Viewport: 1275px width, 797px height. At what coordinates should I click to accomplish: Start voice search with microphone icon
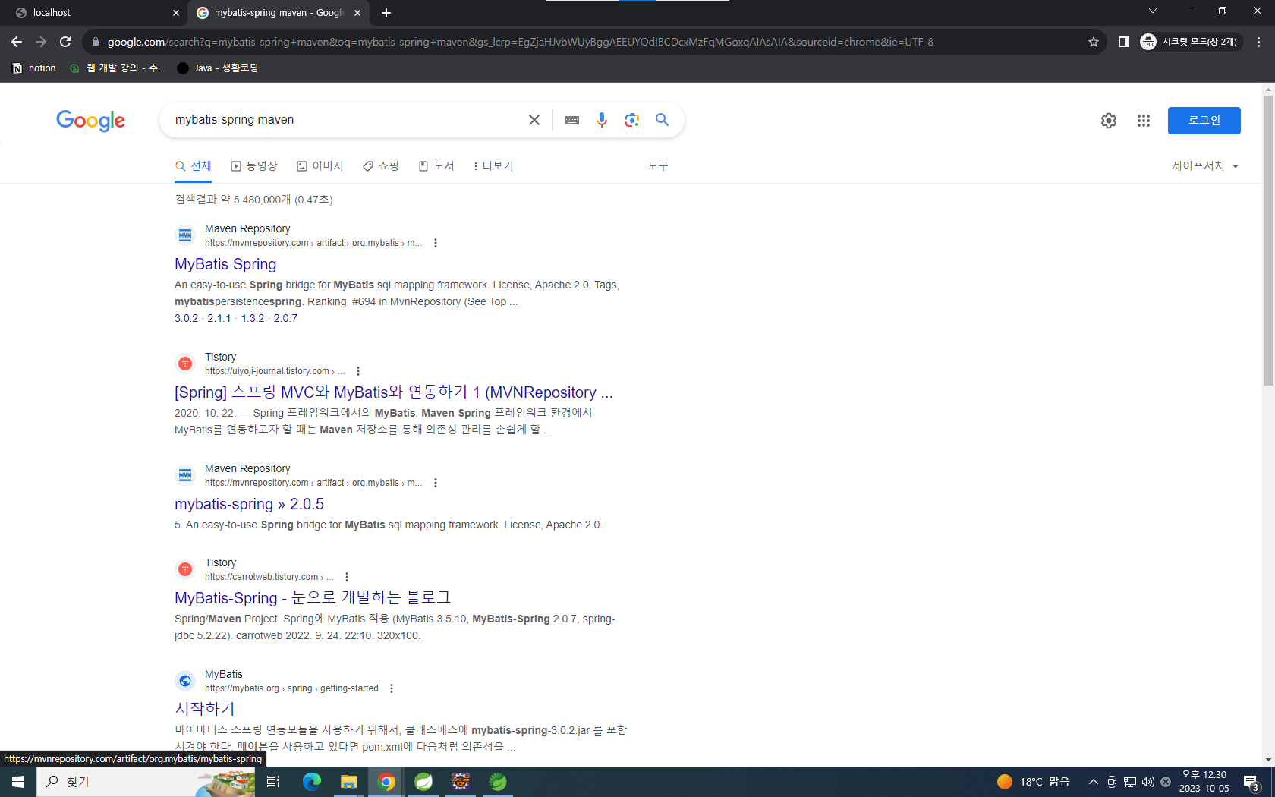(602, 120)
